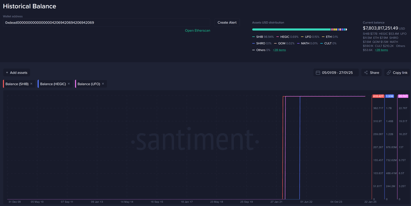Click the SHIB segment of distribution bar
The width and height of the screenshot is (411, 206).
coord(291,29)
